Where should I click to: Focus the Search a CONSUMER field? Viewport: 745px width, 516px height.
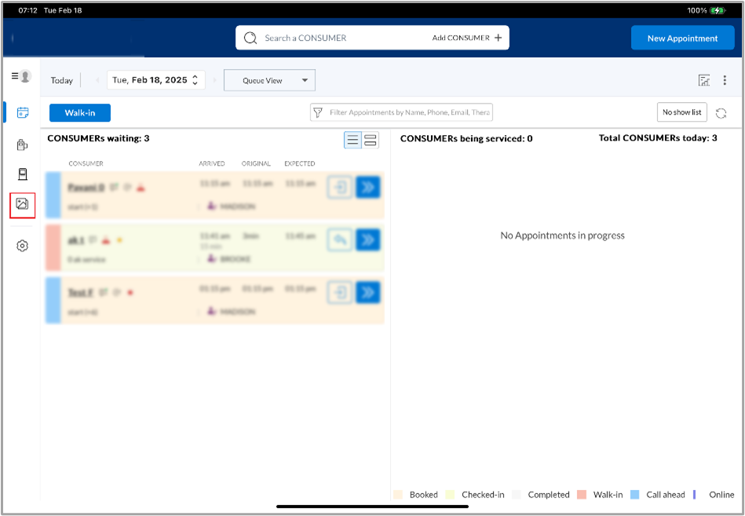tap(305, 38)
